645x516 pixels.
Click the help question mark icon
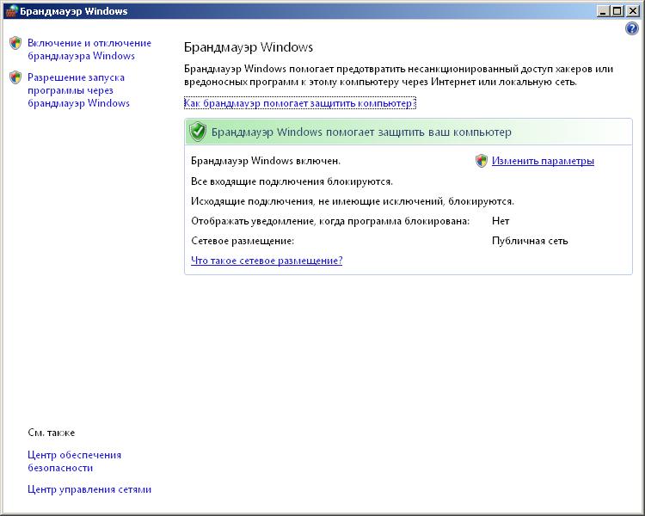tap(631, 28)
